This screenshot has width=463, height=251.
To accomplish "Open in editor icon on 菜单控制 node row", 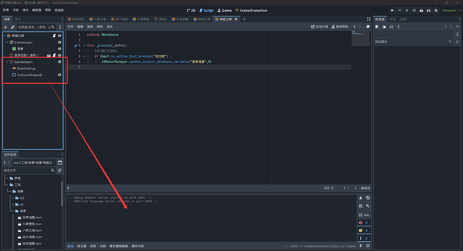I will point(49,55).
